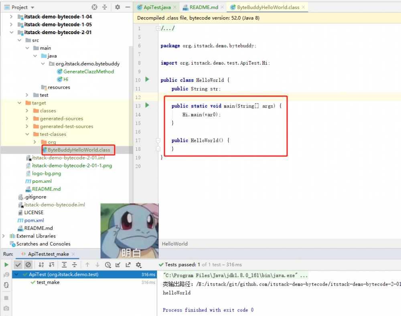Sort tests alphabetically
The height and width of the screenshot is (316, 401).
(41, 265)
